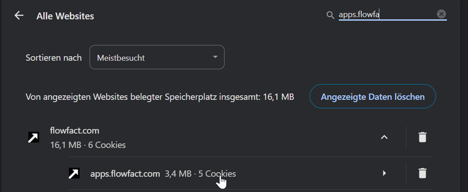Click the sort dropdown's triangle arrow
468x192 pixels.
pyautogui.click(x=215, y=57)
